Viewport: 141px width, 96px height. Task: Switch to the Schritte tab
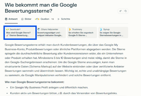(x=64, y=19)
